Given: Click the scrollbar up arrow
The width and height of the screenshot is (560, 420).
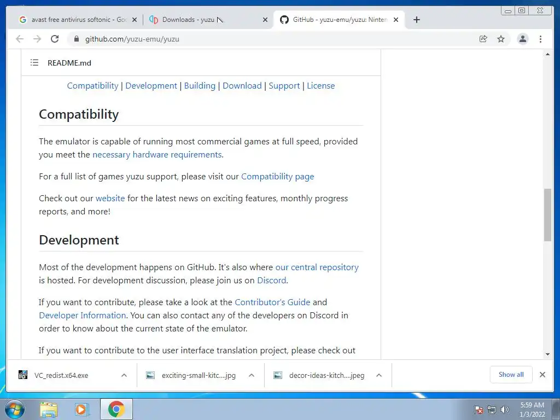Looking at the screenshot, I should [x=547, y=54].
